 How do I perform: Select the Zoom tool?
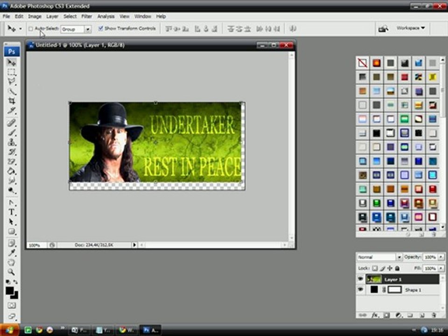click(x=11, y=272)
